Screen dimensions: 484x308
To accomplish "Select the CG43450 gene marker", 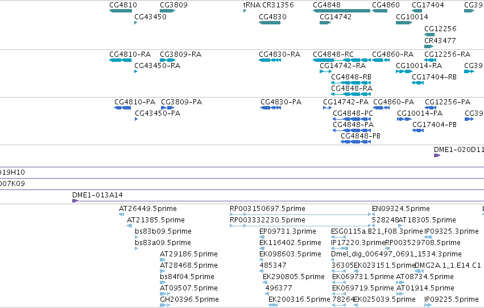I will (x=136, y=23).
